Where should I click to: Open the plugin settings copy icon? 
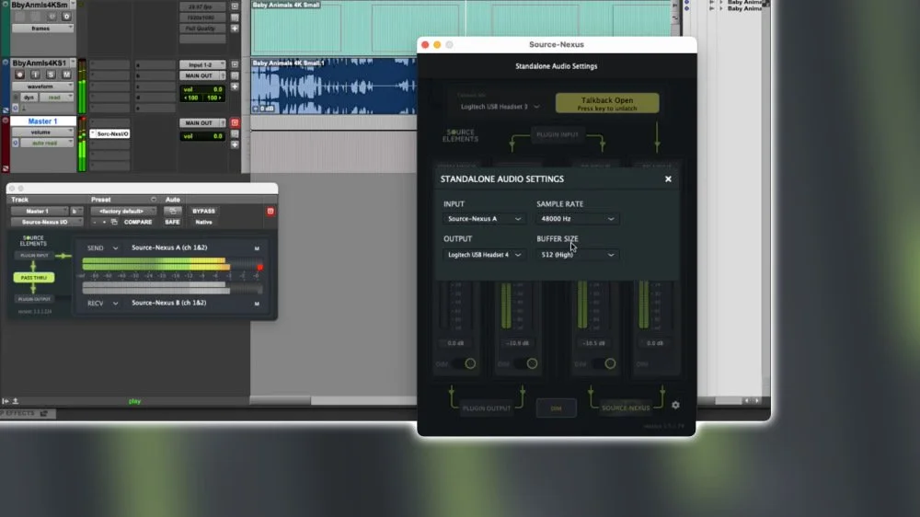tap(114, 222)
